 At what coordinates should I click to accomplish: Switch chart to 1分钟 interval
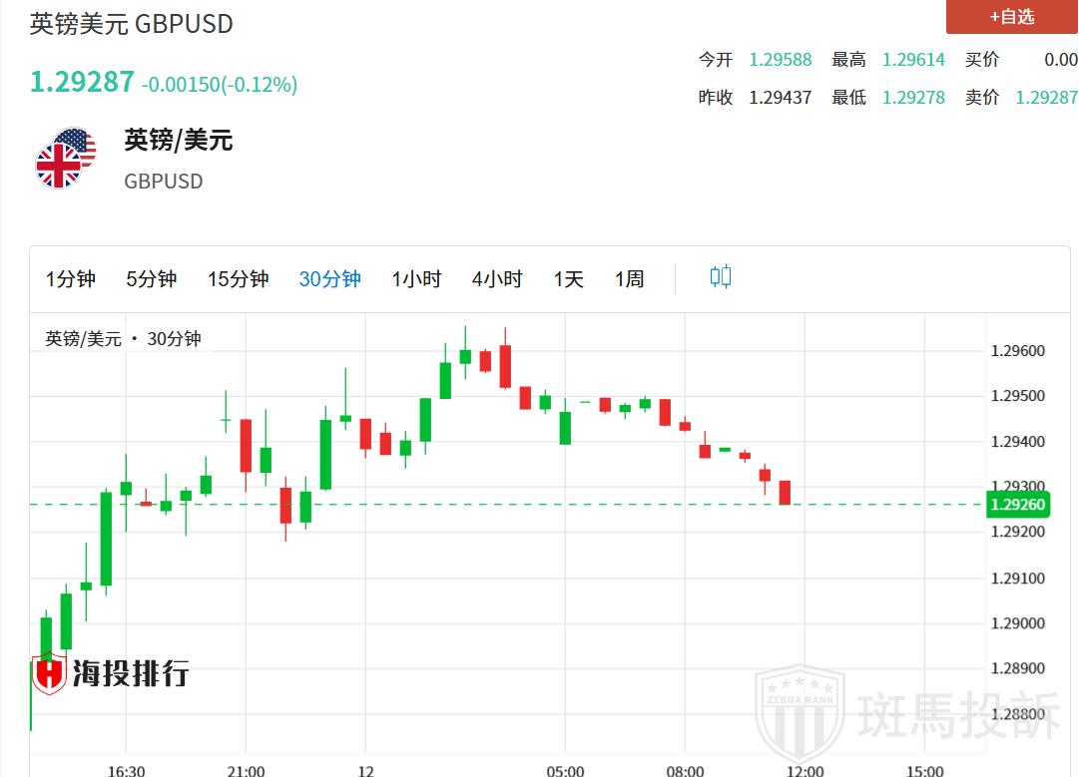(70, 279)
